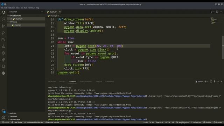Open the View menu
This screenshot has width=224, height=126.
[18, 8]
